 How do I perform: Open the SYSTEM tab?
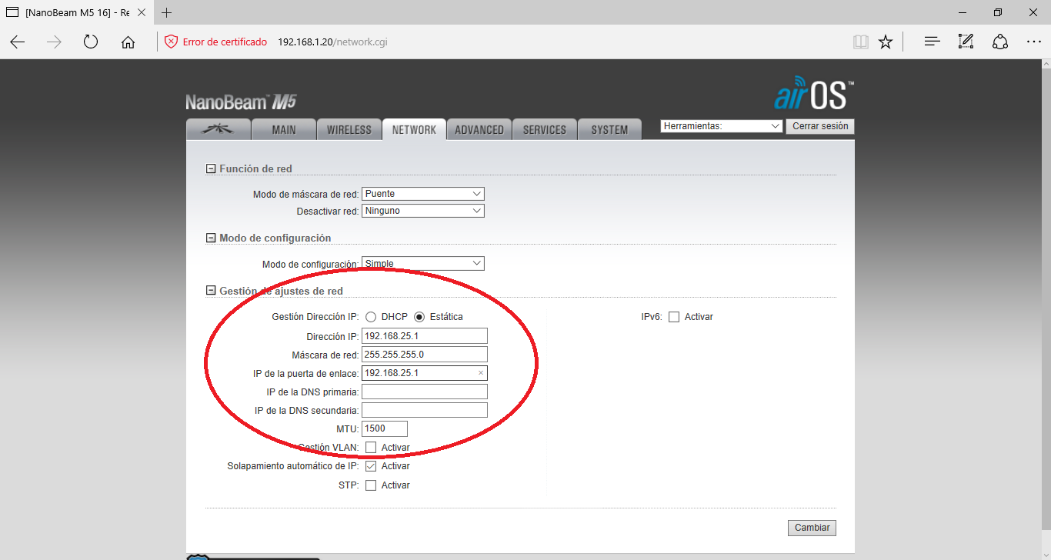coord(609,129)
